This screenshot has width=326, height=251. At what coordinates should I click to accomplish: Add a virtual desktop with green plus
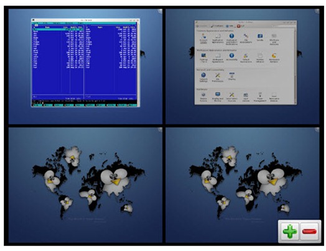point(290,231)
